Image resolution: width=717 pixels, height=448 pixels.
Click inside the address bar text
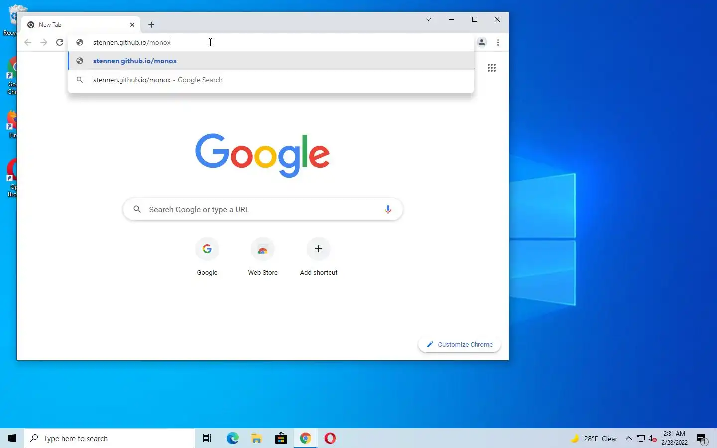click(132, 42)
